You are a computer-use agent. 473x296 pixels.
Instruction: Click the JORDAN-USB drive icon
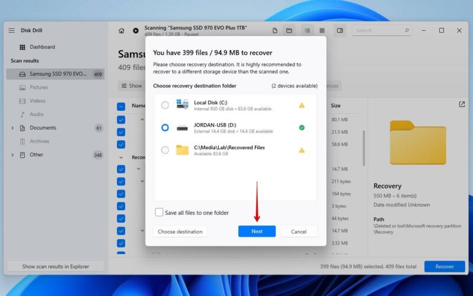click(x=182, y=128)
